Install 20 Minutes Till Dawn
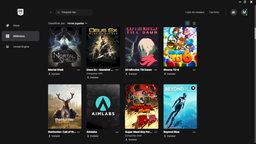The height and width of the screenshot is (144, 256). coord(131,74)
